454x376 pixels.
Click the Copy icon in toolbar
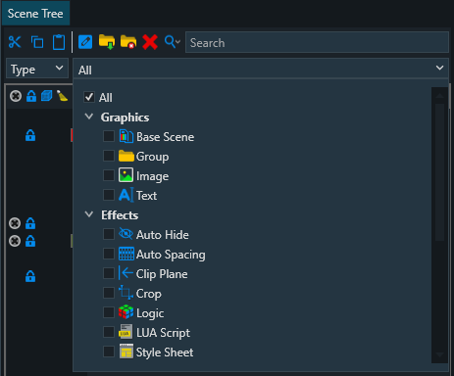37,42
